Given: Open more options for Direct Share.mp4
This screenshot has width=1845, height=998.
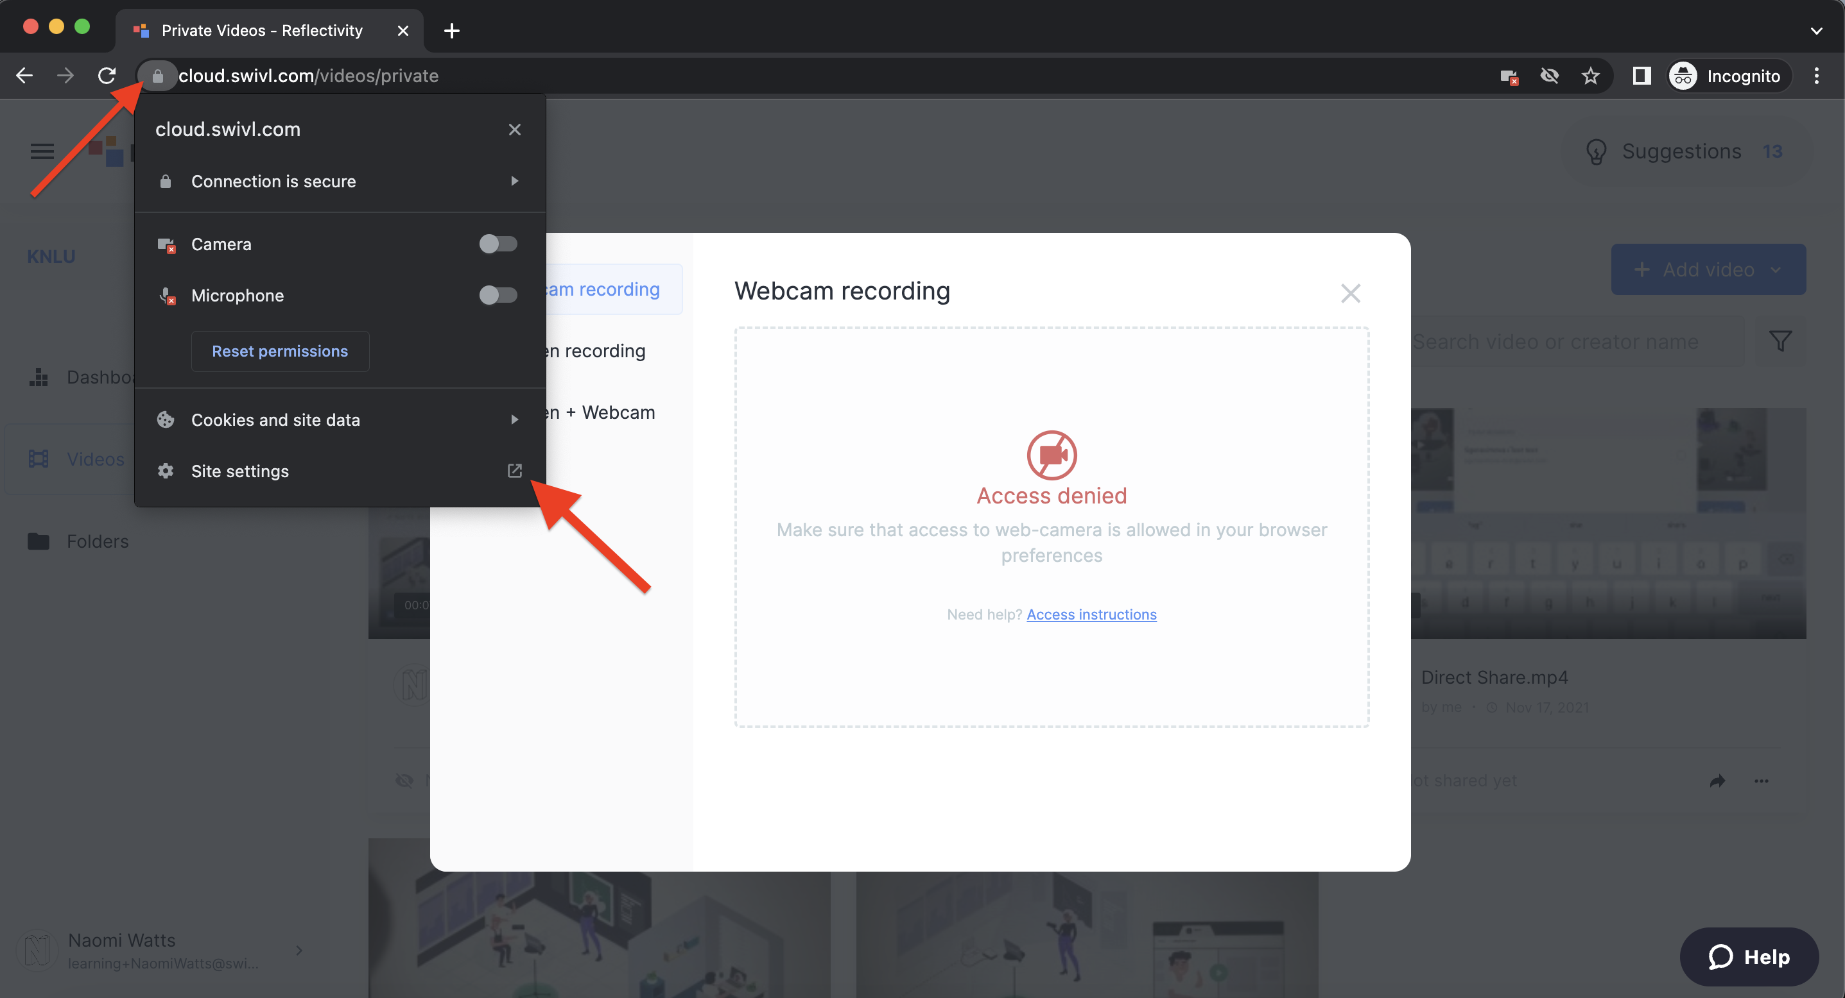Looking at the screenshot, I should click(x=1761, y=781).
